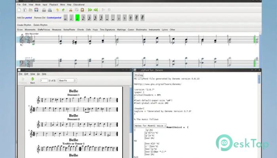The image size is (277, 158).
Task: Open the Movements object menu
Action: pos(30,30)
